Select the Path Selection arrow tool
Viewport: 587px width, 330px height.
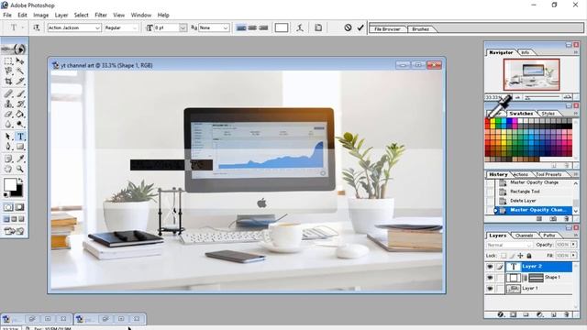(8, 137)
